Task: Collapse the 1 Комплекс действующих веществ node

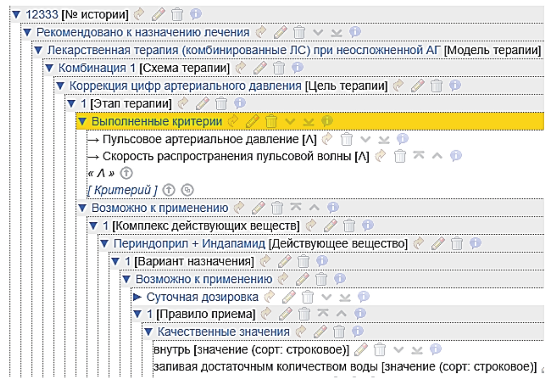Action: click(93, 226)
